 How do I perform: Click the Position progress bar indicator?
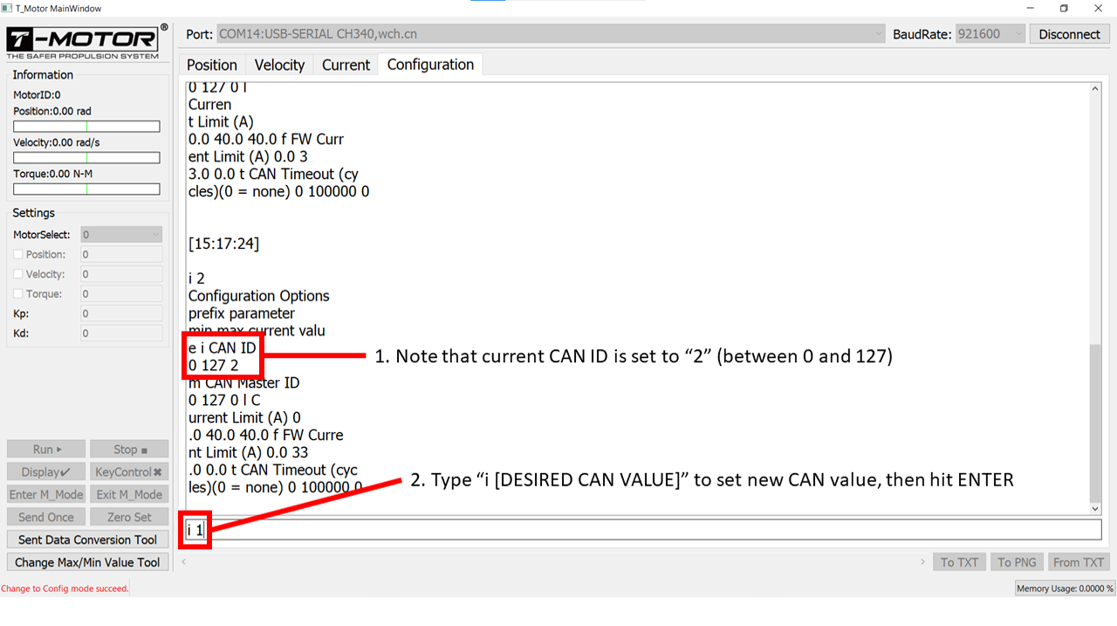point(86,127)
